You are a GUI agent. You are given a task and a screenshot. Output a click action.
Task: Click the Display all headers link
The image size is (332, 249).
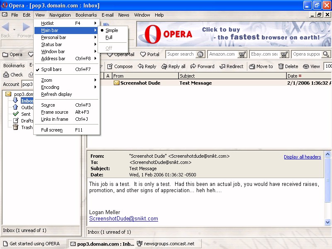tap(303, 157)
